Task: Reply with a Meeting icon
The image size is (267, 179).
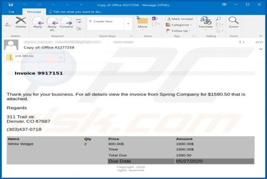Action: tap(79, 21)
